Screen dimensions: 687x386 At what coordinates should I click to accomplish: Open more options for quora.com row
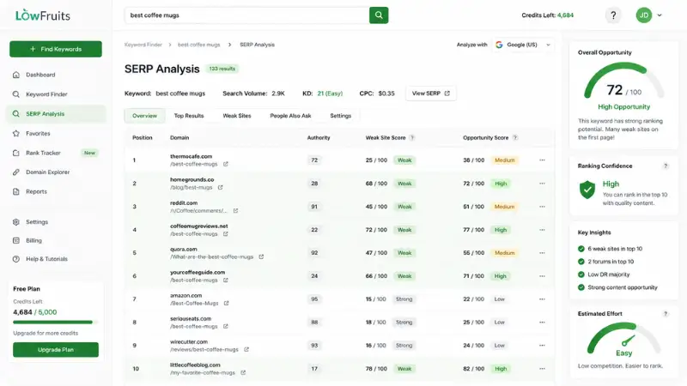pyautogui.click(x=542, y=253)
